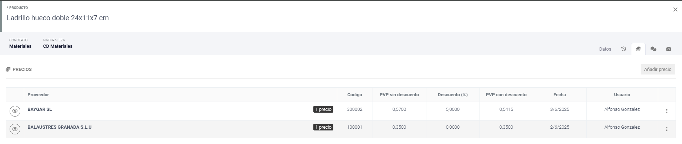Click the Código column header

click(354, 95)
